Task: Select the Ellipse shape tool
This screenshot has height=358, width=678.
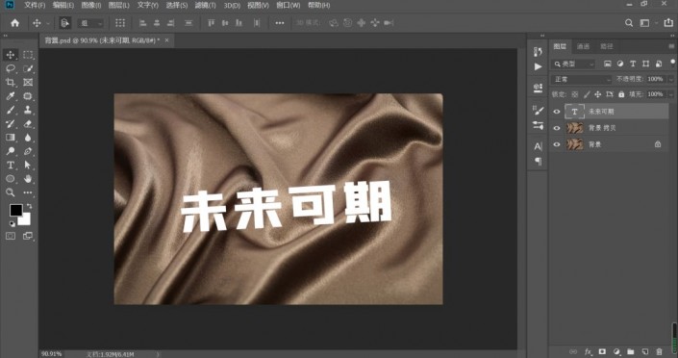Action: pyautogui.click(x=11, y=179)
